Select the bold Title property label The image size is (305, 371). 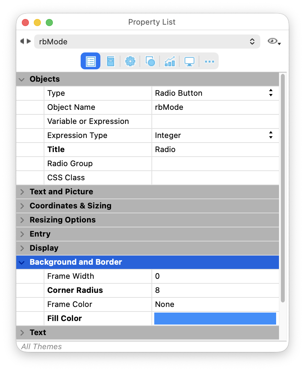(x=56, y=150)
